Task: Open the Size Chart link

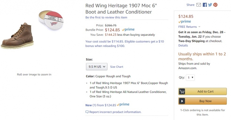Action: point(116,67)
